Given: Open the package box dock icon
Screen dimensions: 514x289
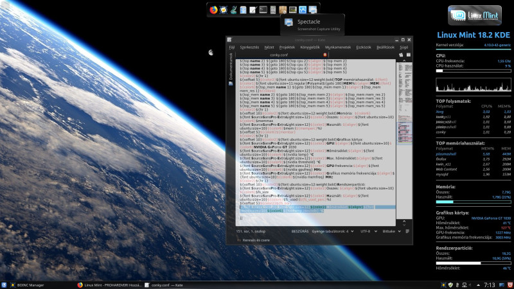Looking at the screenshot, I should (283, 10).
